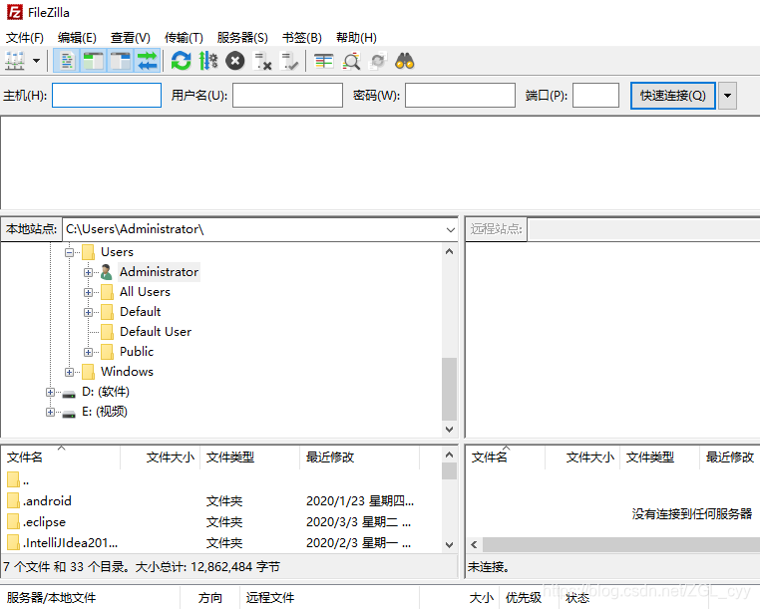Collapse the Users folder node
The height and width of the screenshot is (609, 760).
tap(69, 252)
